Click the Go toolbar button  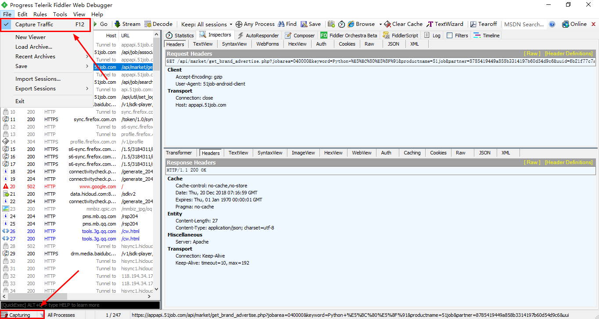tap(100, 24)
